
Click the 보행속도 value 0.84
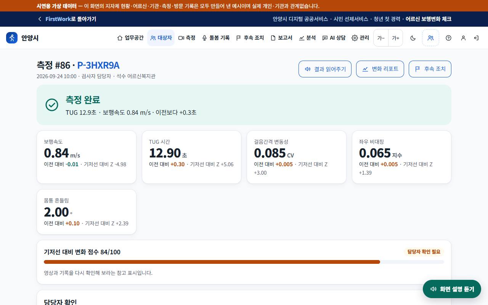pos(56,153)
